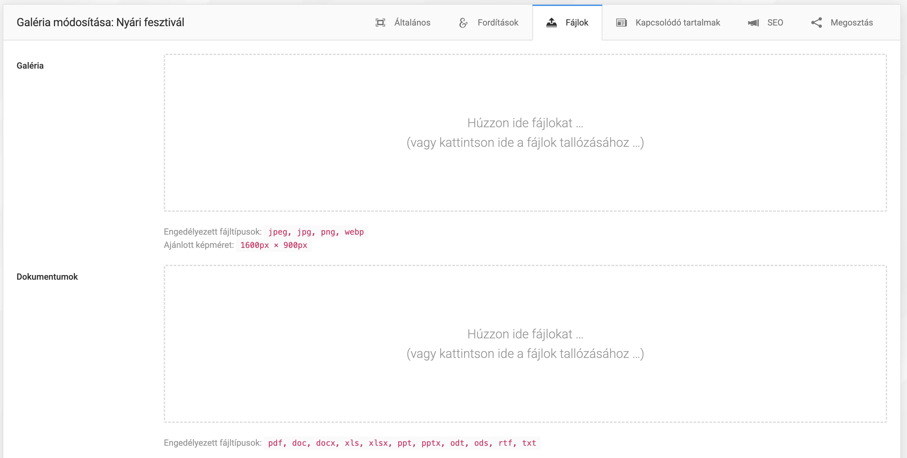Click the 'Galéria módosítása: Nyári fesztivál' heading
Image resolution: width=907 pixels, height=458 pixels.
click(x=100, y=23)
